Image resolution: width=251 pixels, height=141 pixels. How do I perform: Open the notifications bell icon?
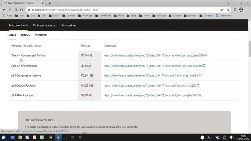pos(202,137)
